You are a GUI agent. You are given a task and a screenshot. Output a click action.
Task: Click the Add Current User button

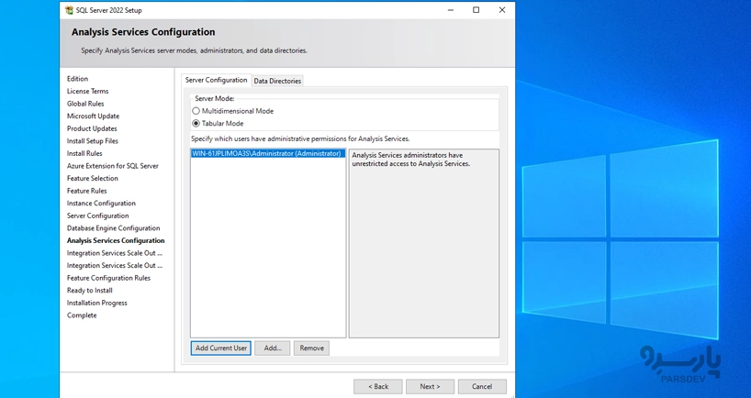[220, 348]
